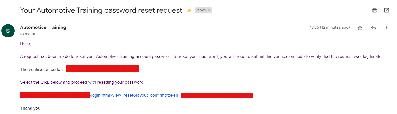This screenshot has height=114, width=397.
Task: Reply to the Automotive Training email
Action: click(373, 28)
